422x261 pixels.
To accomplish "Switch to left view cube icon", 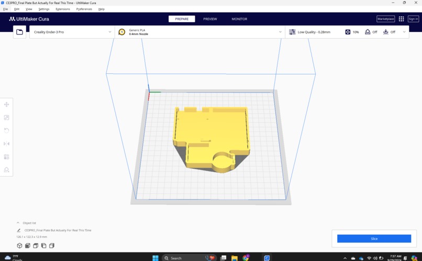I will (x=43, y=246).
